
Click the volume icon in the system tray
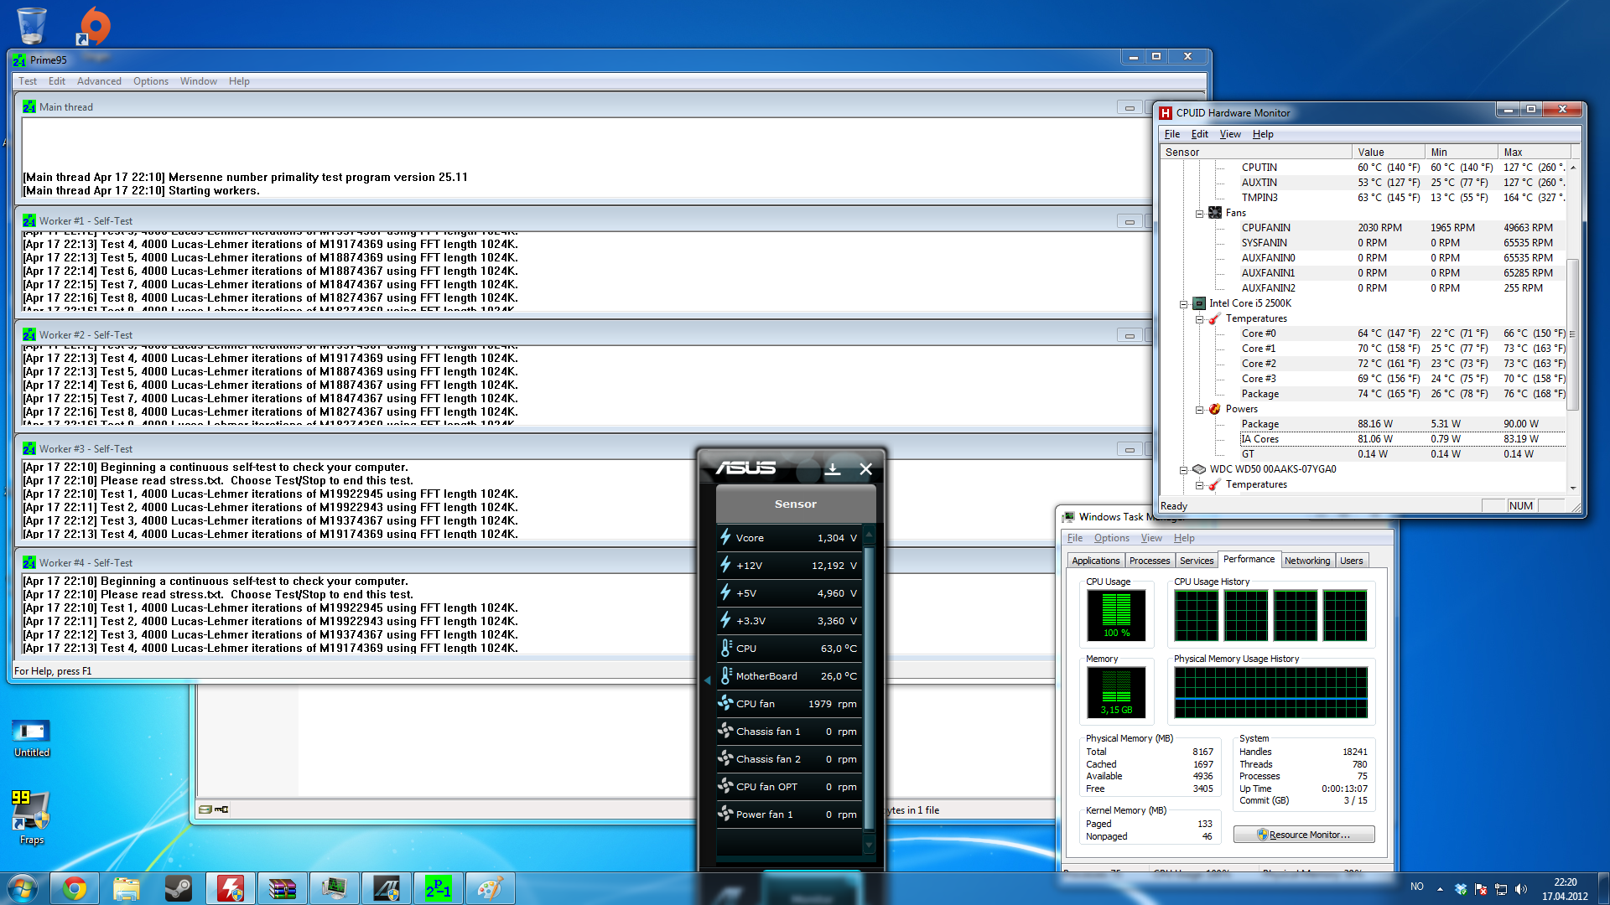click(1521, 889)
